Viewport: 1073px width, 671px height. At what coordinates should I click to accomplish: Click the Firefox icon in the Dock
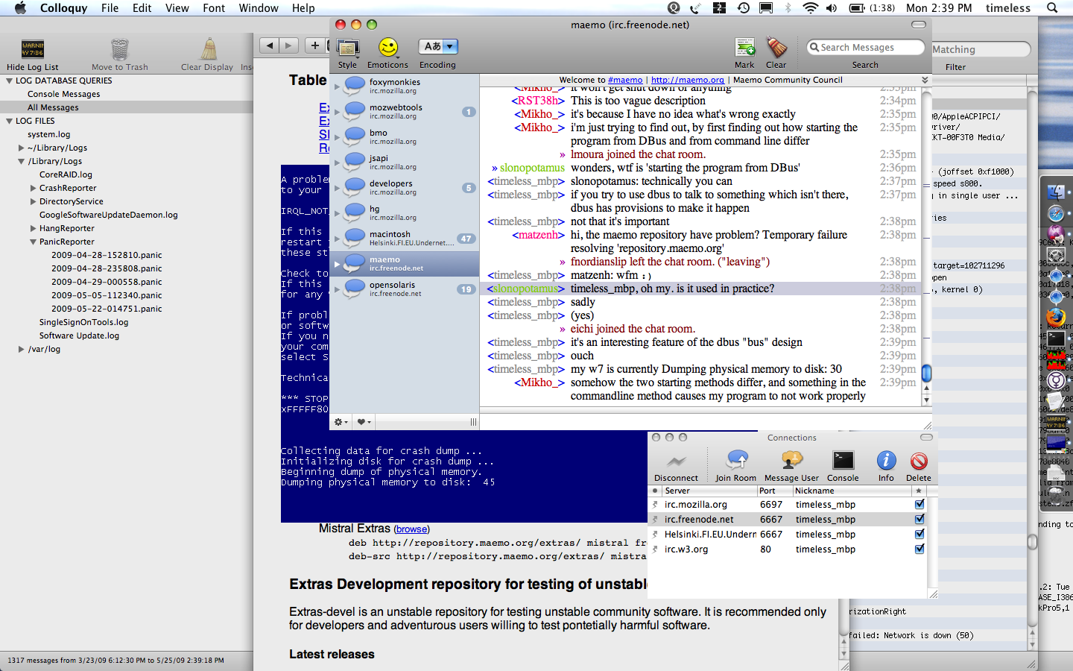click(1056, 317)
